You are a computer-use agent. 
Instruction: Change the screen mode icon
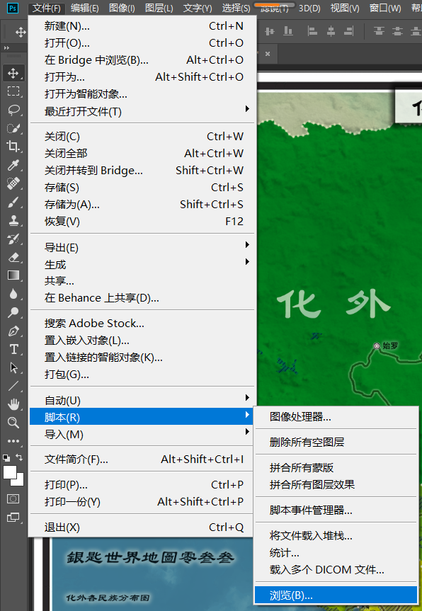[13, 518]
